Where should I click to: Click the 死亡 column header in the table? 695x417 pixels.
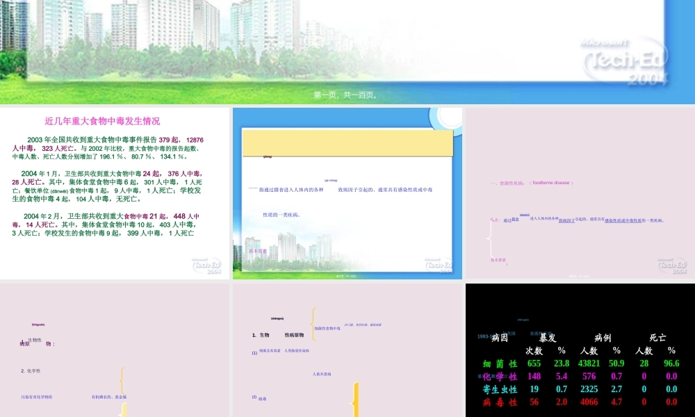pyautogui.click(x=657, y=338)
